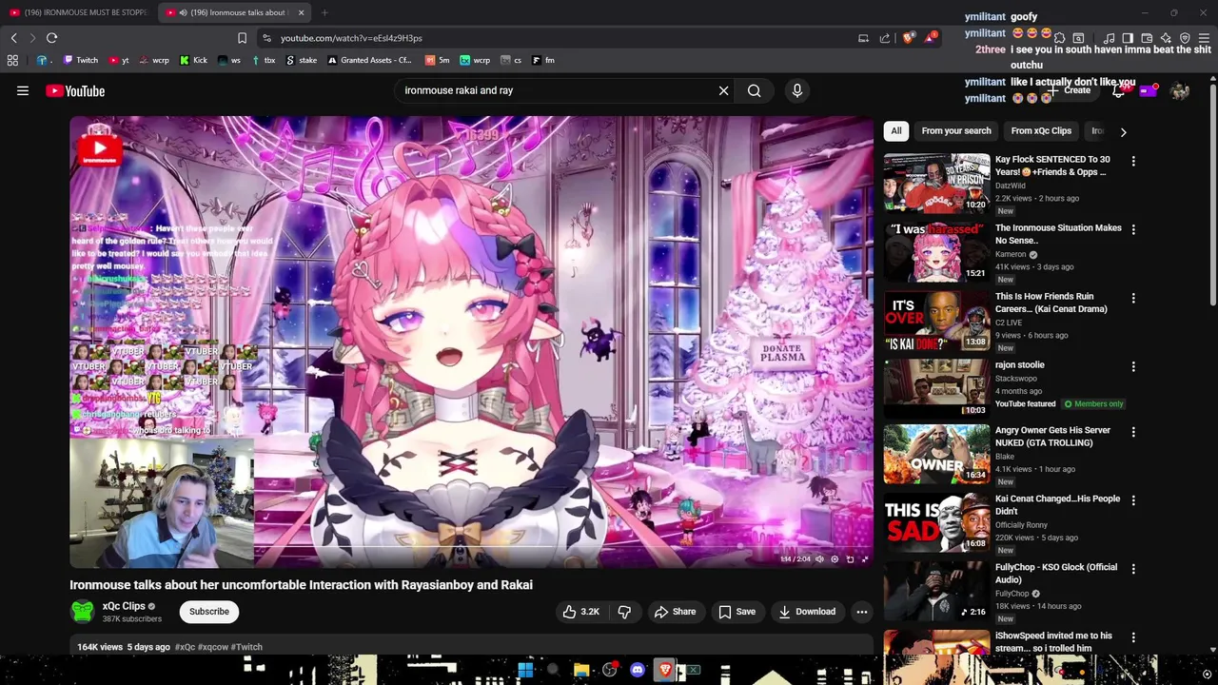Viewport: 1218px width, 685px height.
Task: Close the Ironmouse talks about tab
Action: tap(301, 12)
